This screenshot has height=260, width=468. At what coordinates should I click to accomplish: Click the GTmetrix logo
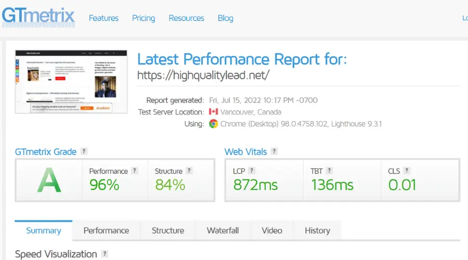point(38,17)
